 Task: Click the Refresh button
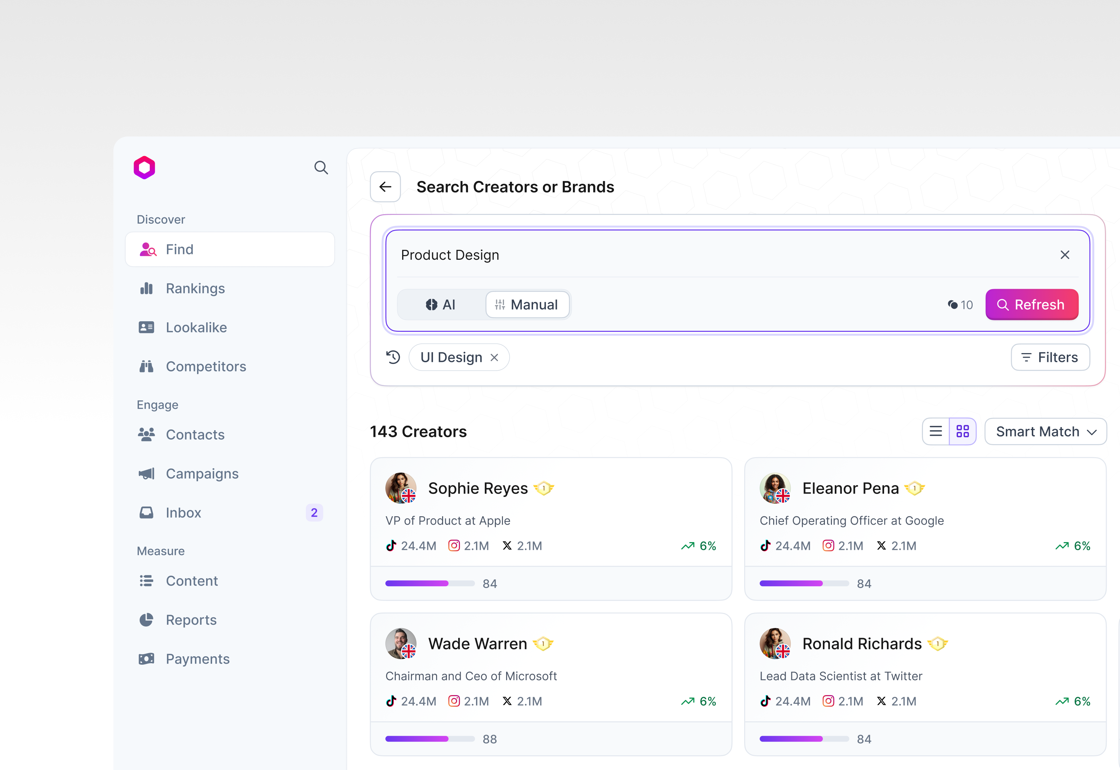(1032, 304)
